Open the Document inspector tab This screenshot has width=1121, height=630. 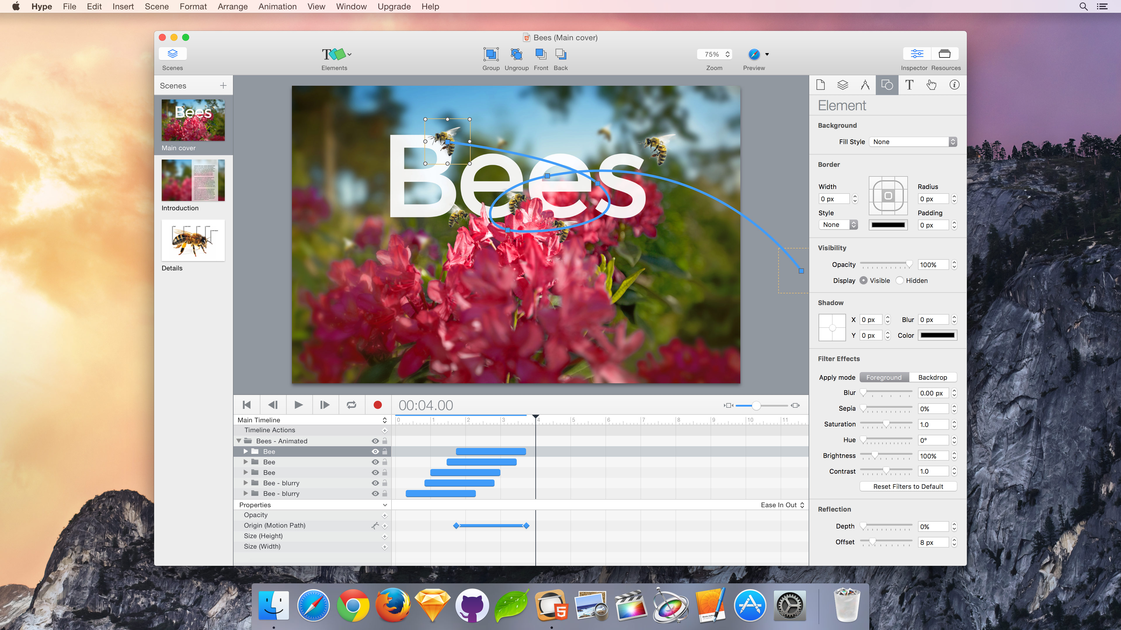[821, 85]
